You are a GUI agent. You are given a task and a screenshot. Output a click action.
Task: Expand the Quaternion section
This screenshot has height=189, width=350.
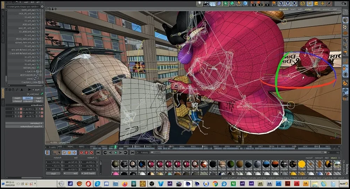(24, 123)
